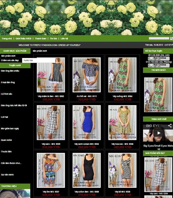Open the Liên hệ menu link
Viewport: 173px width, 198px height.
[64, 38]
